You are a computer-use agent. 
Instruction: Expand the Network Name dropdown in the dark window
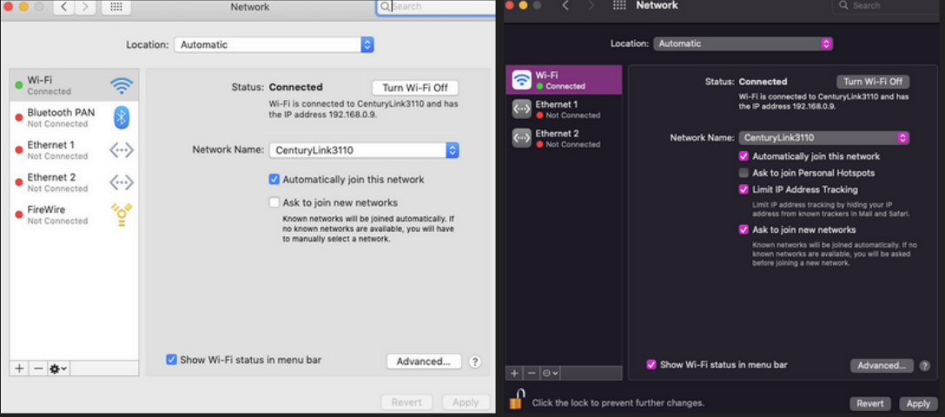[823, 137]
